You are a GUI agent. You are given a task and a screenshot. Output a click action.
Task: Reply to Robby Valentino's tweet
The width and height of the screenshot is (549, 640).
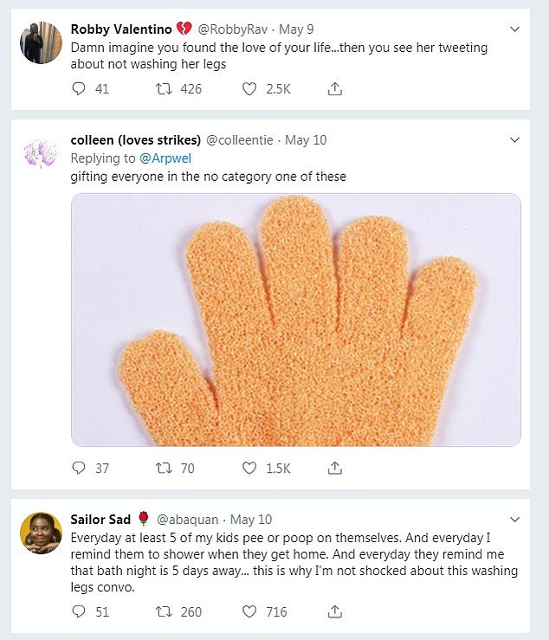pyautogui.click(x=79, y=87)
